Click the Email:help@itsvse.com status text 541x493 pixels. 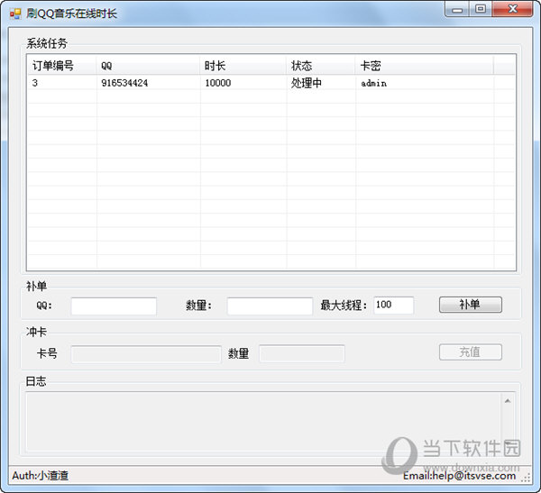point(459,476)
